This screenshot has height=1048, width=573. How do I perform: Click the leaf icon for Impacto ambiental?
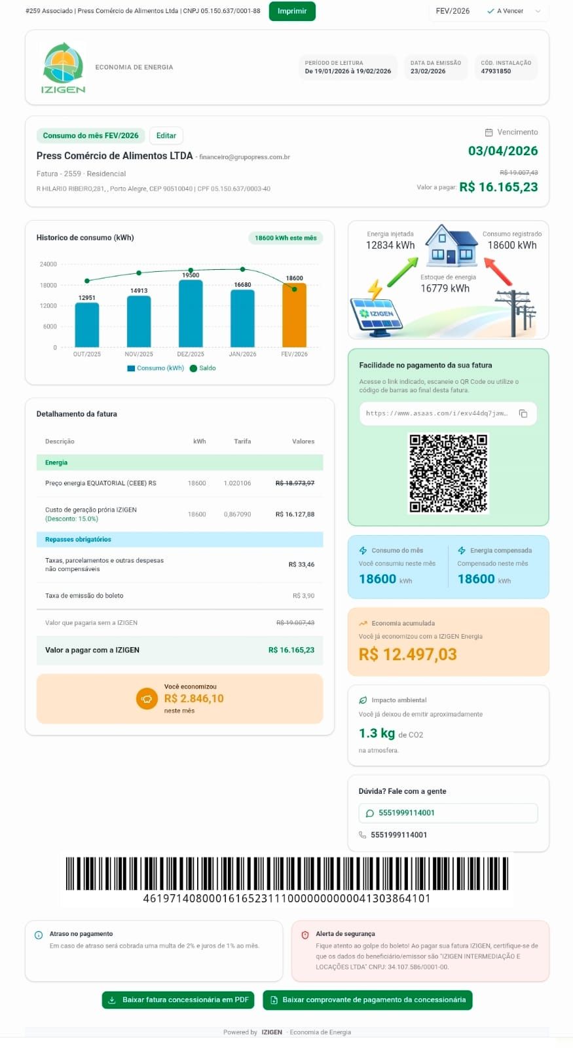coord(363,700)
